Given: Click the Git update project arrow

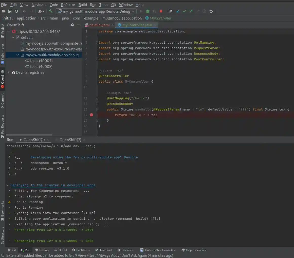Looking at the screenshot, I should tap(178, 11).
